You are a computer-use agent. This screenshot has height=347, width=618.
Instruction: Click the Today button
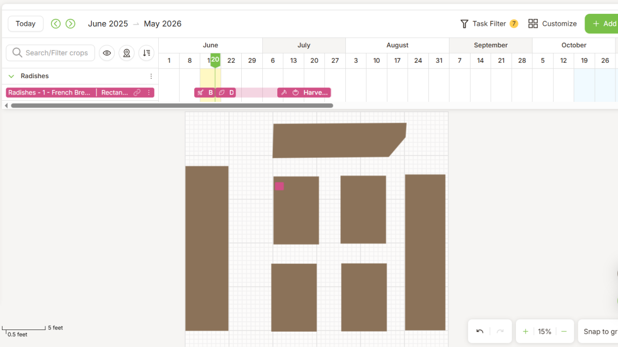click(26, 24)
